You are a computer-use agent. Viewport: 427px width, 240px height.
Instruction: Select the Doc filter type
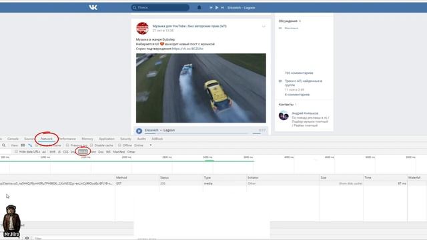(x=101, y=152)
